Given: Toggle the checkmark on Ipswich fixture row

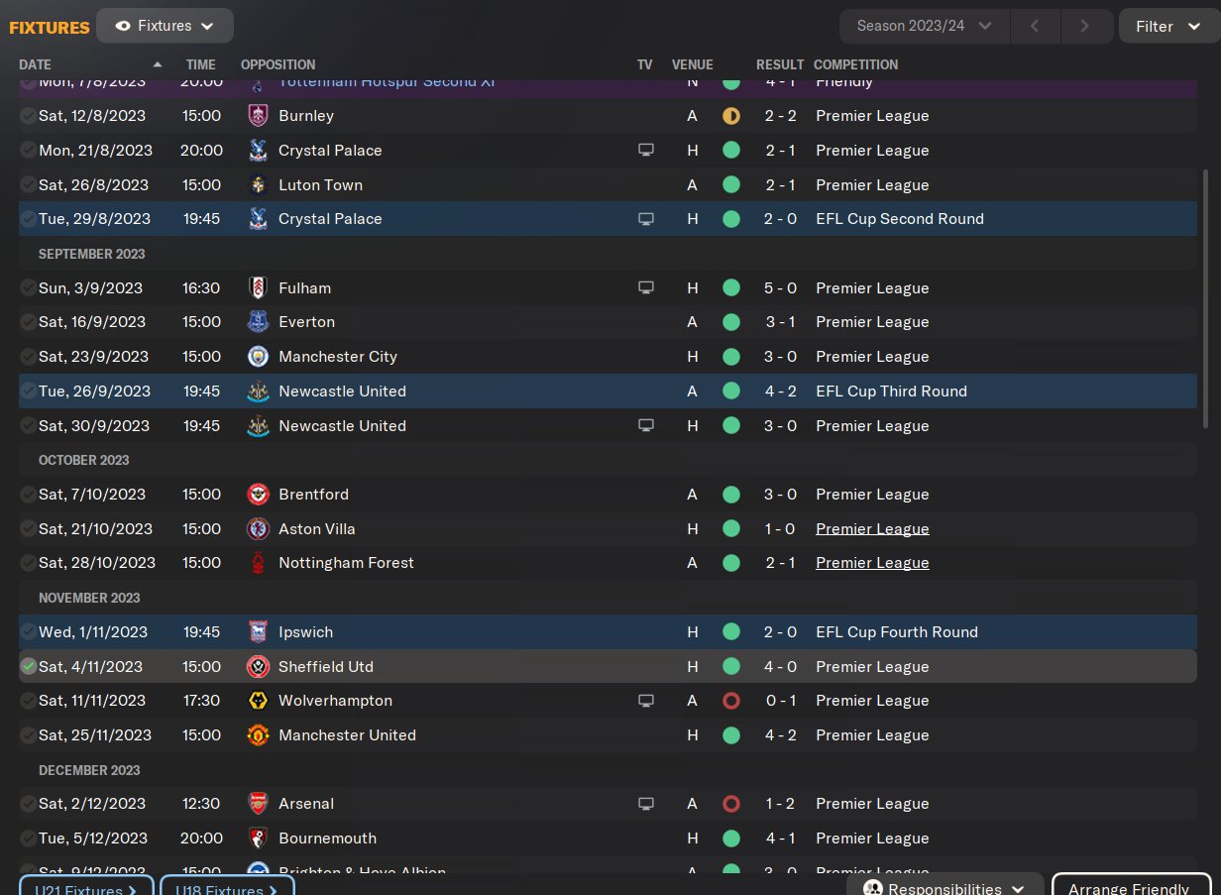Looking at the screenshot, I should pos(28,632).
